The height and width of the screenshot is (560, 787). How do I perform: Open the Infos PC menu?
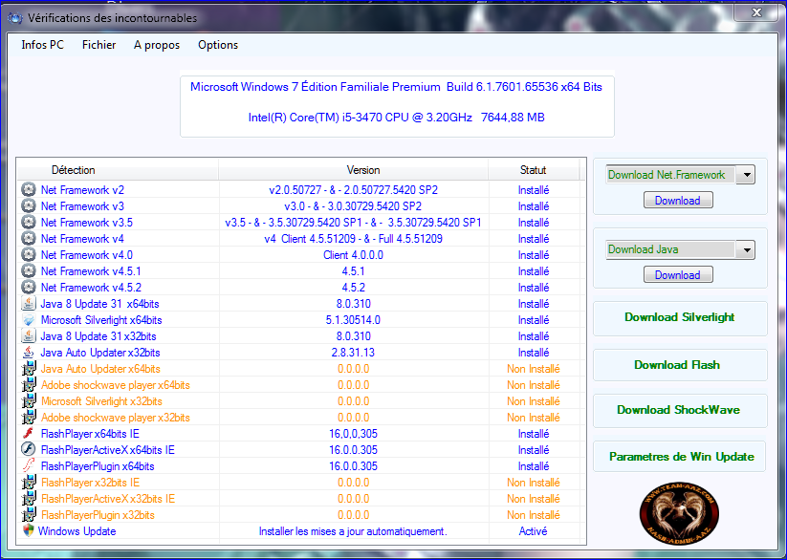click(x=43, y=45)
